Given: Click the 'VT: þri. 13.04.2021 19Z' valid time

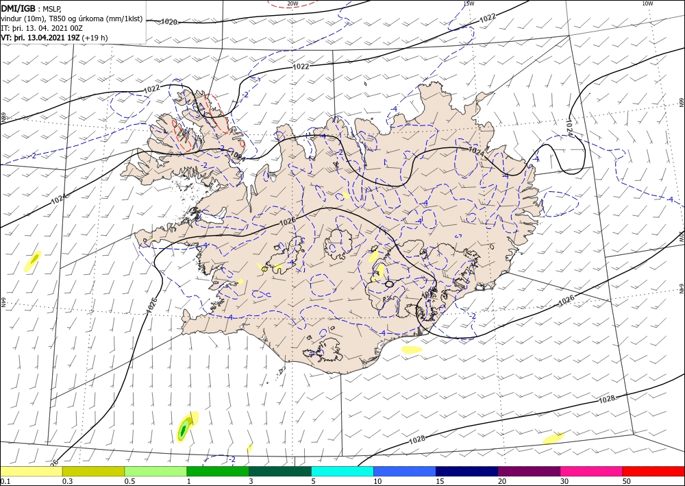Looking at the screenshot, I should pos(40,38).
